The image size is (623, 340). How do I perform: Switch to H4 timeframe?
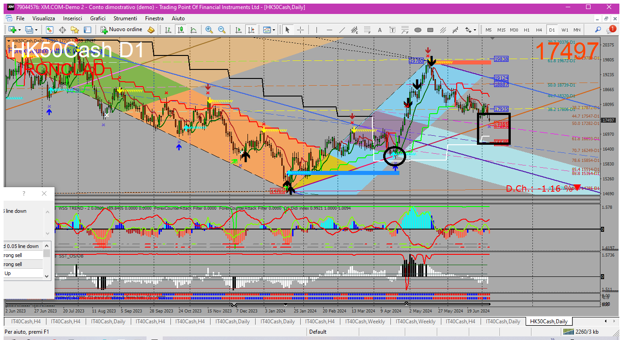point(539,30)
